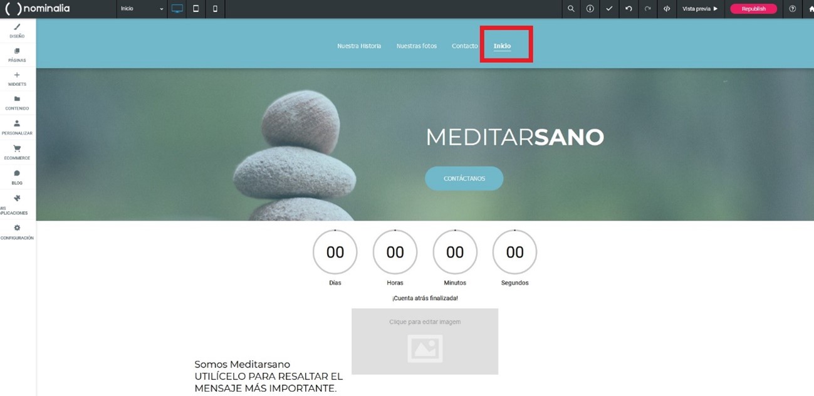Open the Widgets panel

pyautogui.click(x=17, y=79)
